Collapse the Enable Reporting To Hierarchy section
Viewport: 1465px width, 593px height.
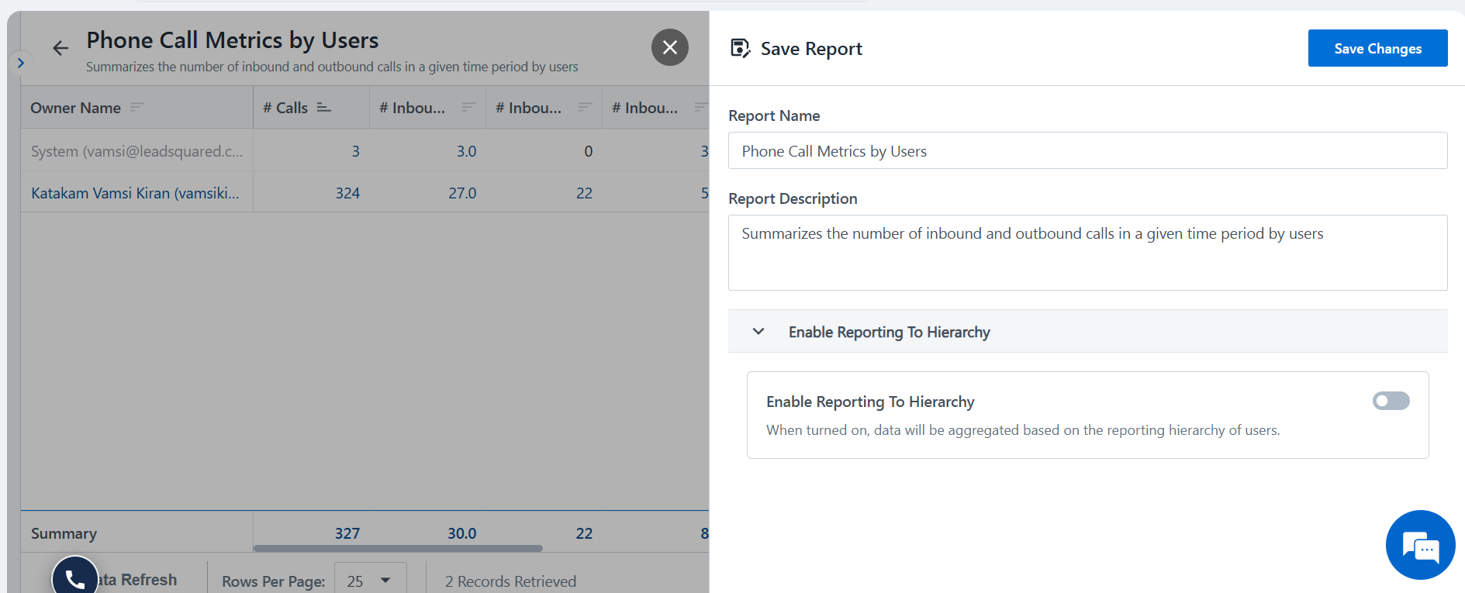758,332
